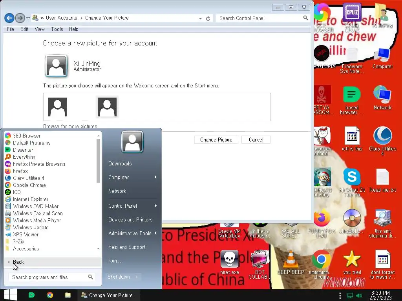The height and width of the screenshot is (301, 402).
Task: Click the volume speaker tray icon
Action: pos(359,296)
